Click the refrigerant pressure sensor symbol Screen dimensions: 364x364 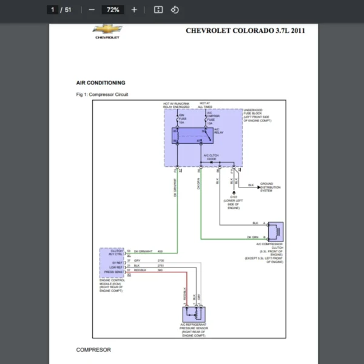tap(195, 314)
